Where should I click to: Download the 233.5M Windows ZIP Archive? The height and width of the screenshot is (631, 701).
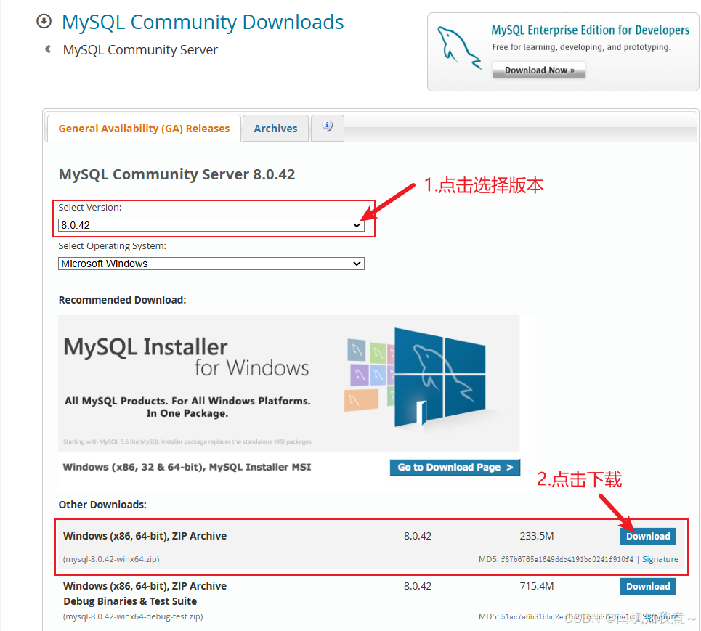click(x=648, y=537)
